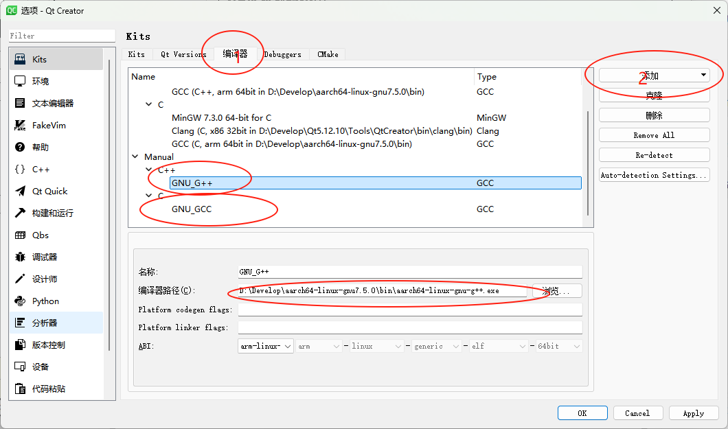Open the 帮助 category icon
This screenshot has height=429, width=728.
(x=20, y=147)
